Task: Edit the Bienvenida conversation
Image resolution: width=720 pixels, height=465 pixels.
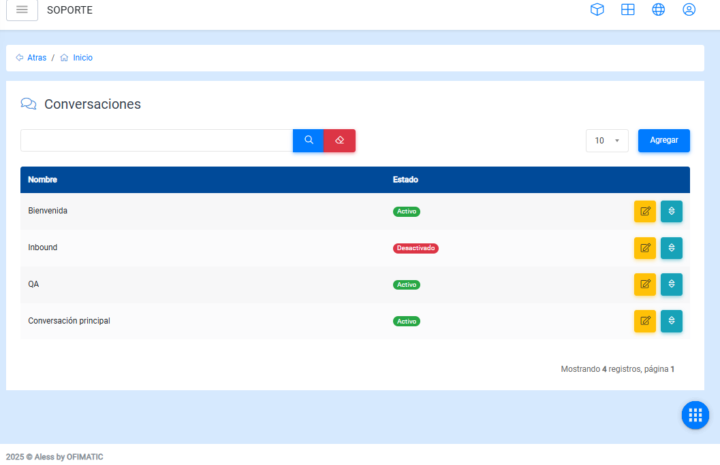Action: [644, 211]
